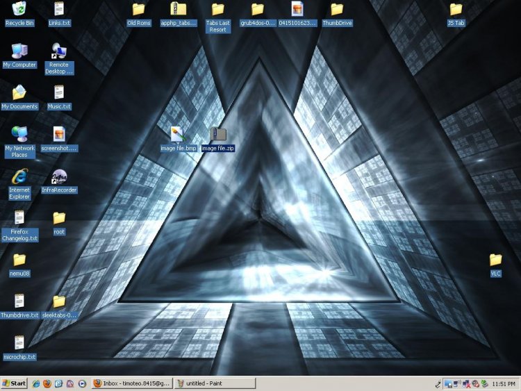Click the pen icon left of the tray
This screenshot has height=391, width=521.
(438, 384)
